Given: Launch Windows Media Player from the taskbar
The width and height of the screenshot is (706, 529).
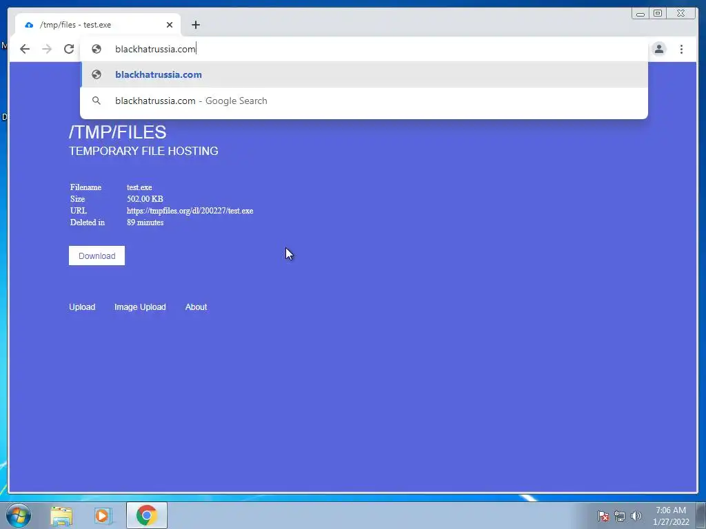Looking at the screenshot, I should [x=103, y=515].
